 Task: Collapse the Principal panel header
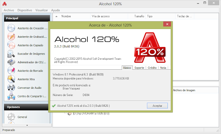click(x=27, y=18)
